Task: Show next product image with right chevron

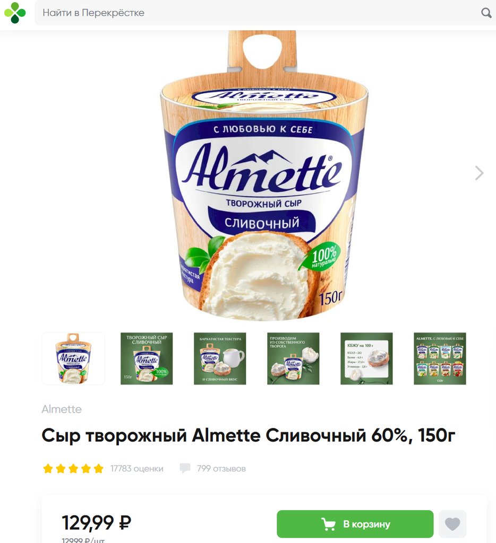Action: 479,173
